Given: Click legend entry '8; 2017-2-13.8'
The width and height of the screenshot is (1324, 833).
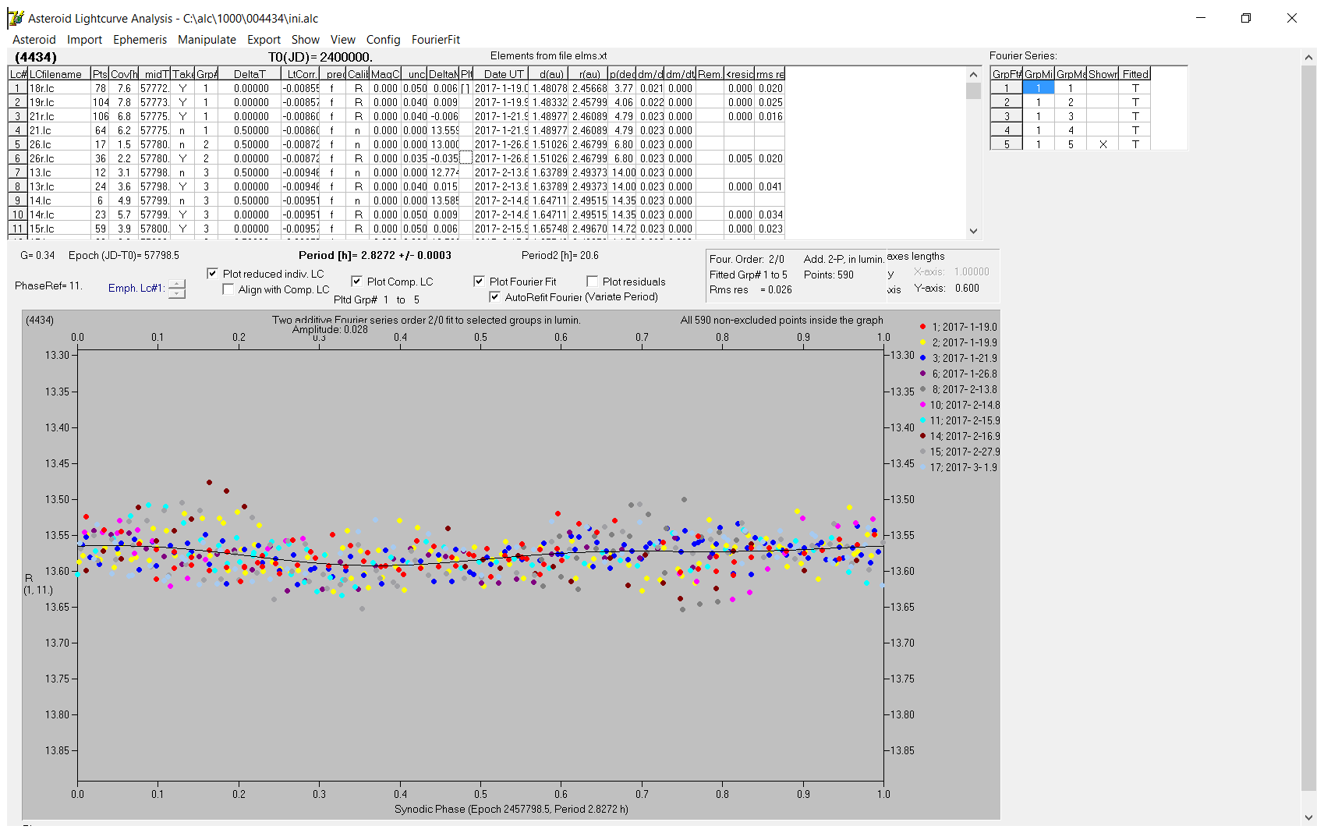Looking at the screenshot, I should [965, 389].
